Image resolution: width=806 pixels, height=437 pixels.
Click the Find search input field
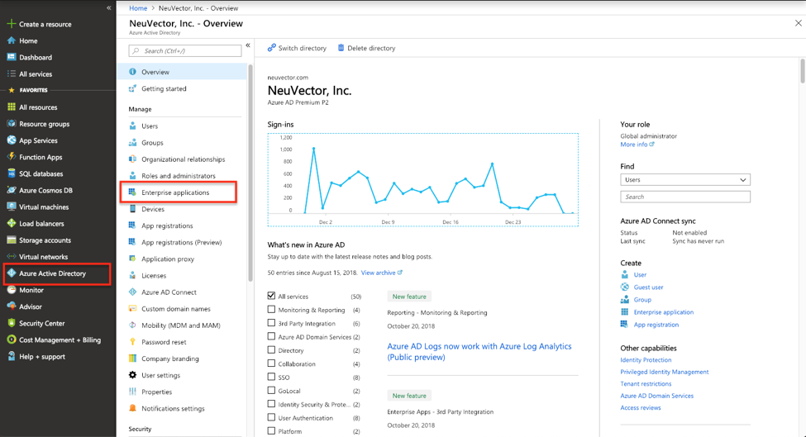(685, 197)
